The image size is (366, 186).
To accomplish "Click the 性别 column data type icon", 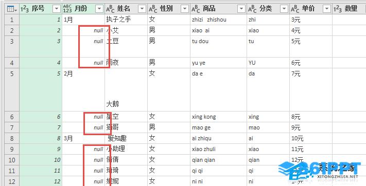I will (153, 9).
